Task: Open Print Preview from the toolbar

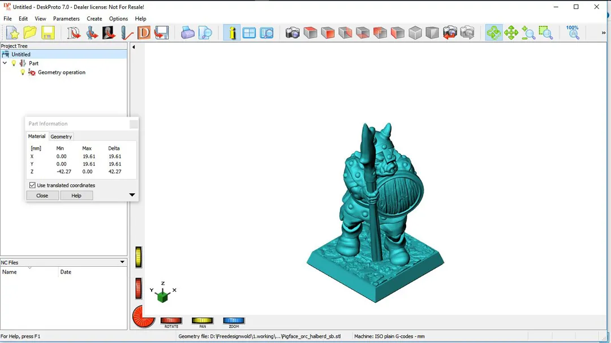Action: click(x=205, y=33)
